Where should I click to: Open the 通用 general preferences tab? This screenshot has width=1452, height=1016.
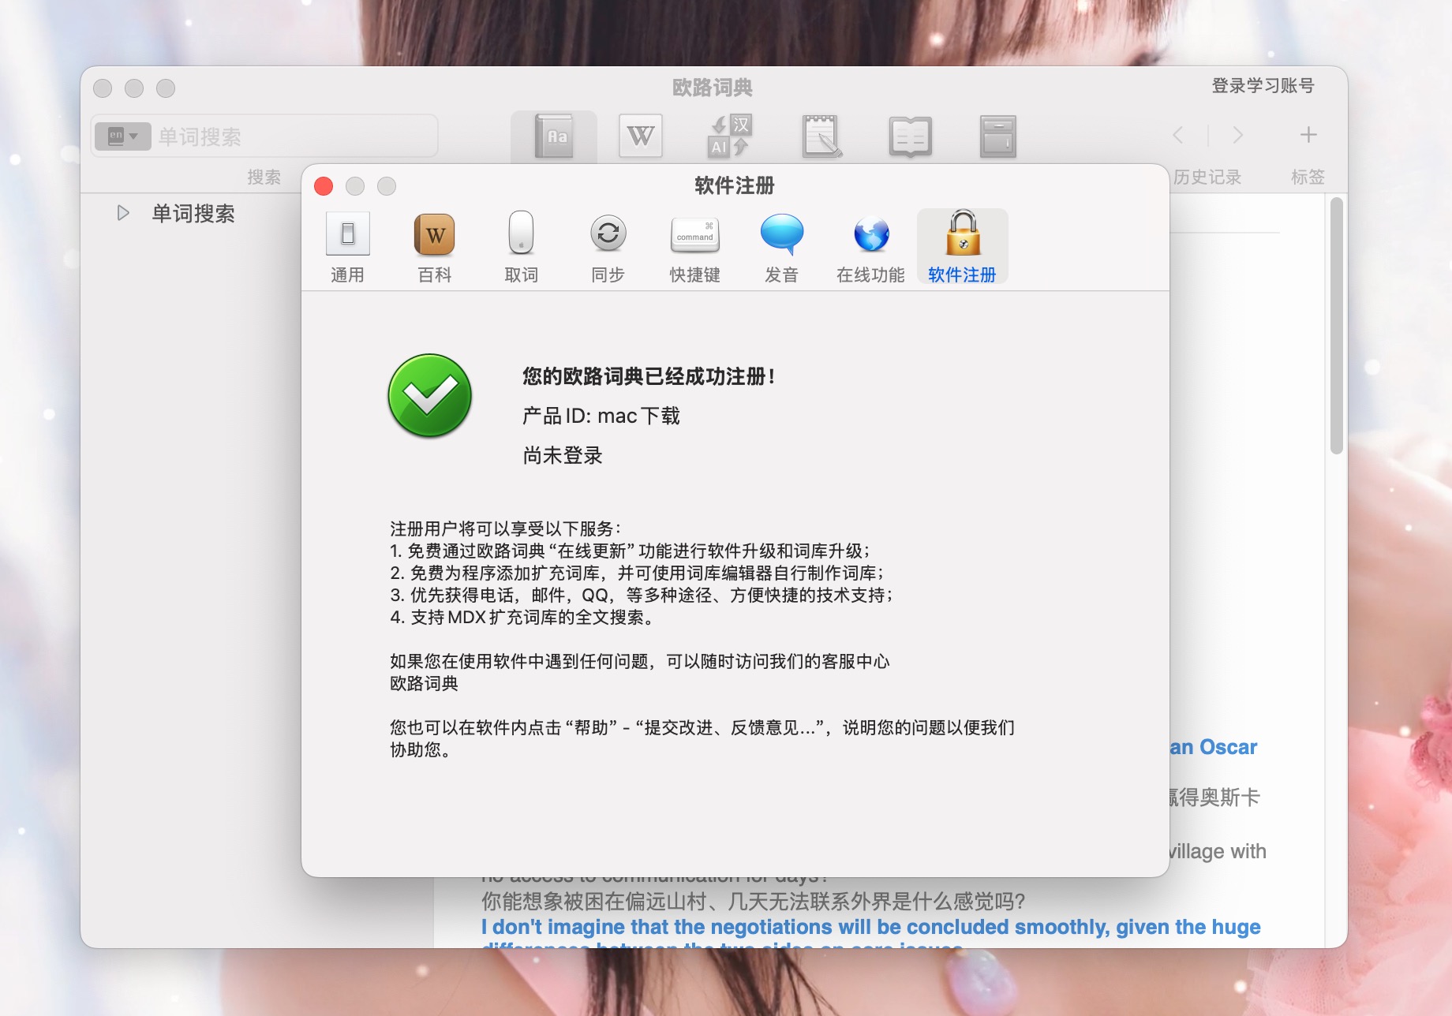coord(347,235)
